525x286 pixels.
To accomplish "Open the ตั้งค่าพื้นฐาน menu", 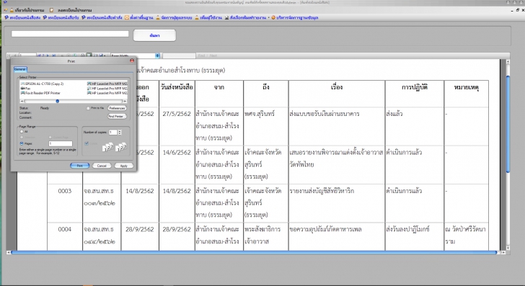I will [x=139, y=17].
